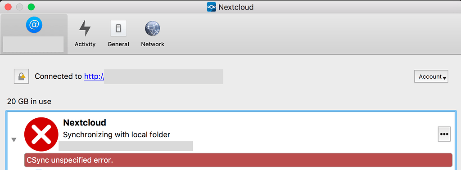
Task: Open the three-dots folder options button
Action: (x=444, y=134)
